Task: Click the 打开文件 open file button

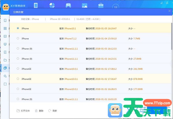Action: tap(23, 111)
